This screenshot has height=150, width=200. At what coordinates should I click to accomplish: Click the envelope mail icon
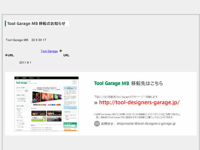(x=97, y=124)
